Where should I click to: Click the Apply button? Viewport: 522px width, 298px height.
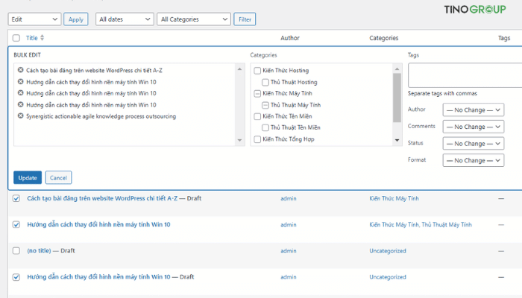pos(76,19)
